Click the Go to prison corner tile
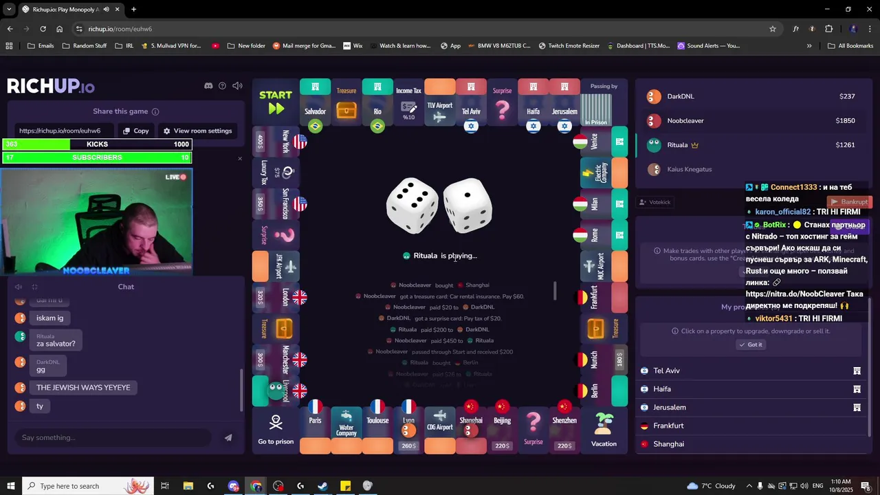This screenshot has width=880, height=495. tap(276, 430)
